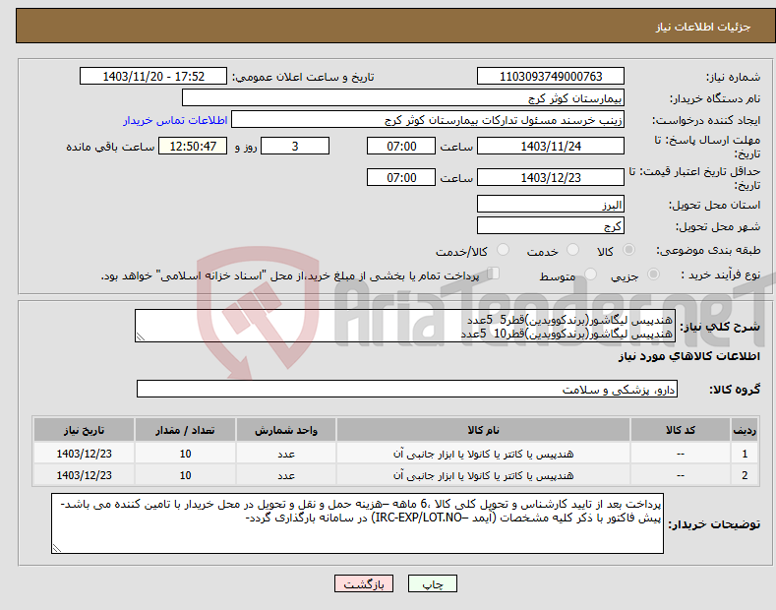Select the جزیی purchase type radio

(x=653, y=274)
